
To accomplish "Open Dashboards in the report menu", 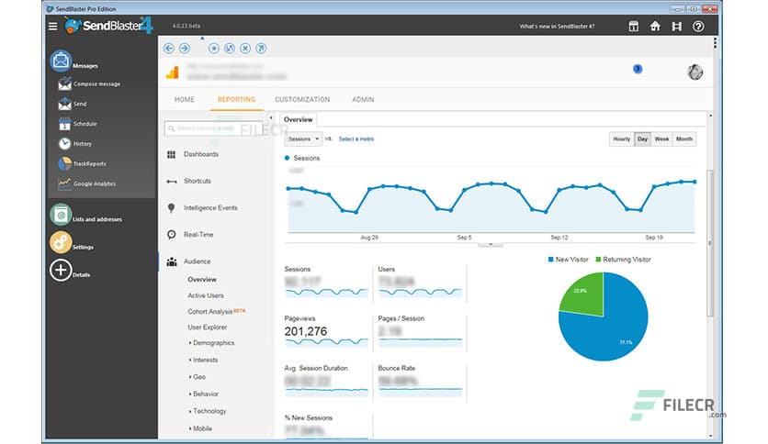I will pyautogui.click(x=194, y=154).
